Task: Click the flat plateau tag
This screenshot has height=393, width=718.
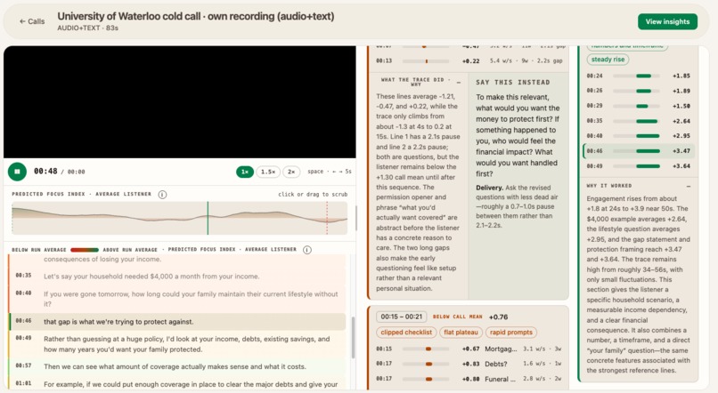Action: [x=461, y=333]
